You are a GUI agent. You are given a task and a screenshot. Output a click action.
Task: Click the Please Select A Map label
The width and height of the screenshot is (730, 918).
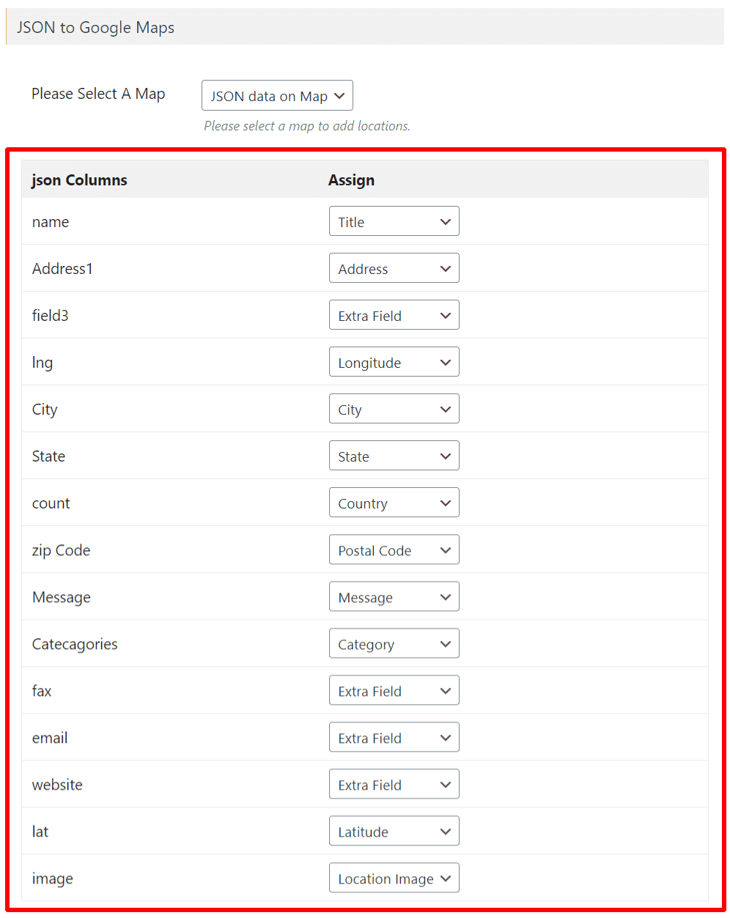click(x=98, y=94)
